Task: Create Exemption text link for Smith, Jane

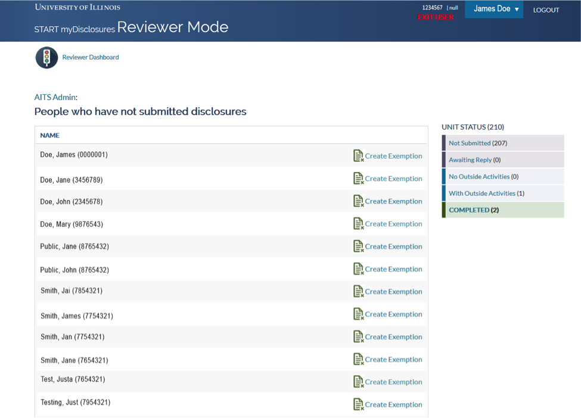Action: (x=393, y=360)
